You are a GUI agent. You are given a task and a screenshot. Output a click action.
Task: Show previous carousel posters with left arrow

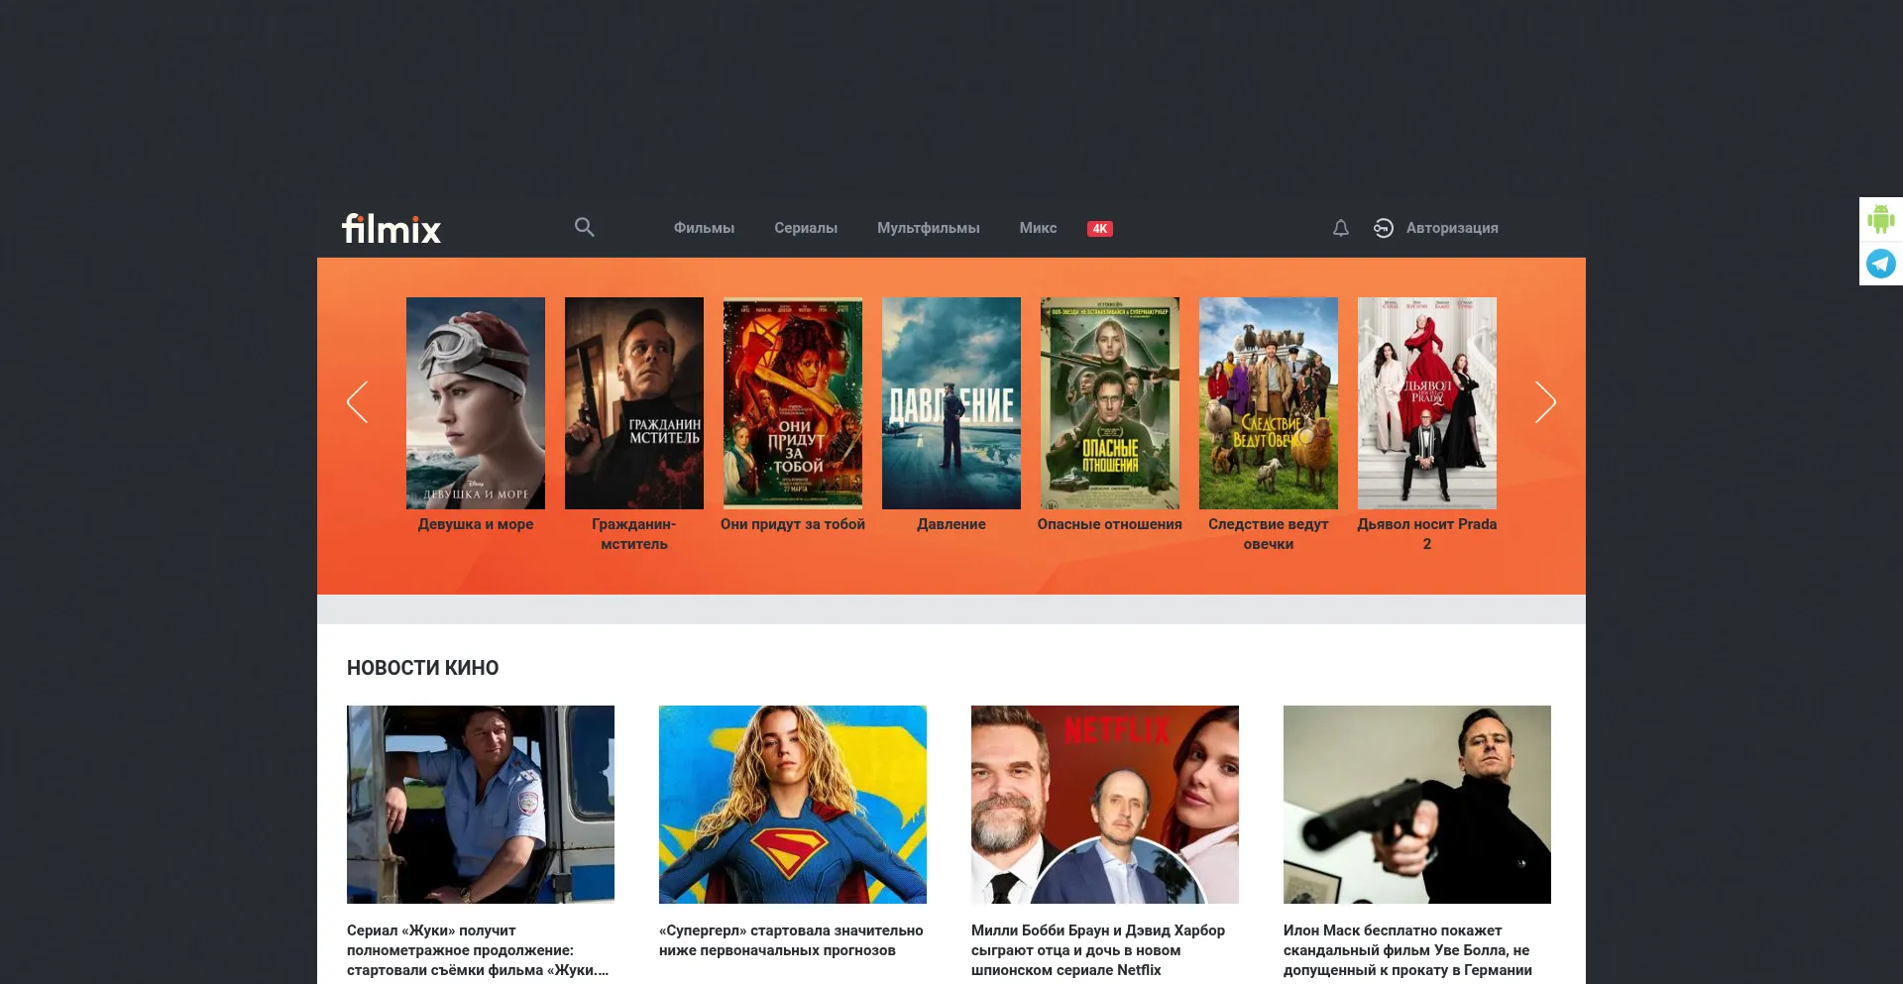[358, 402]
